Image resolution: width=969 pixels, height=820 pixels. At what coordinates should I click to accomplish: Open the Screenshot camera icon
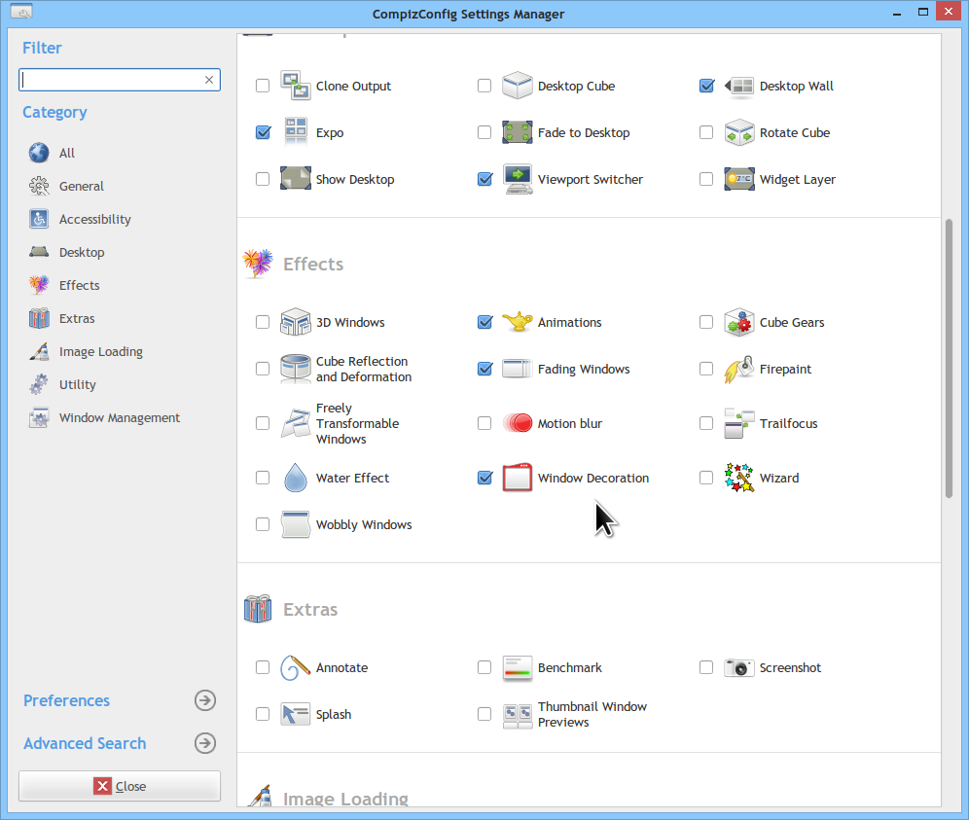[x=739, y=667]
